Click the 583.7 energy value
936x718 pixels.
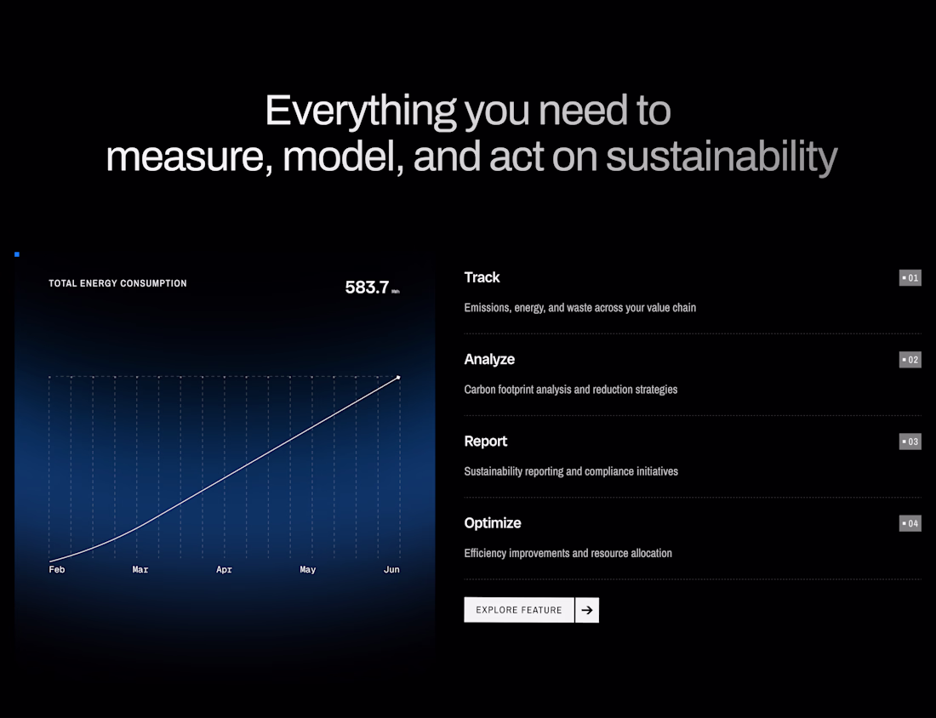[367, 287]
